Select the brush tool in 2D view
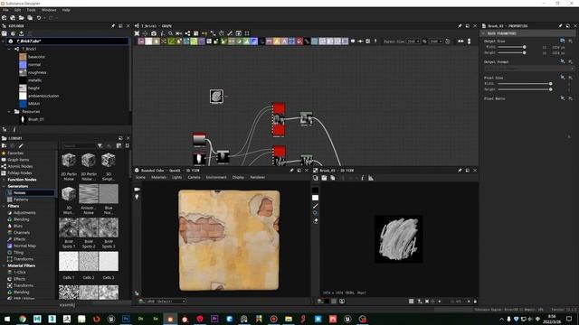Screen dimensions: 579x325 pos(316,206)
